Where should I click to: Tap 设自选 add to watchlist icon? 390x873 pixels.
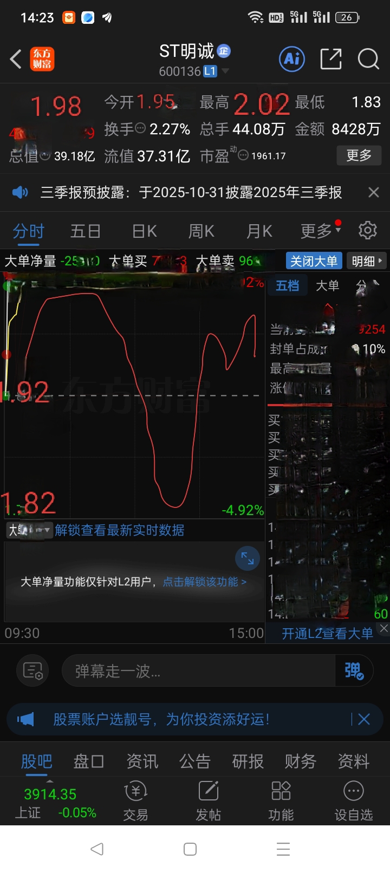click(353, 802)
